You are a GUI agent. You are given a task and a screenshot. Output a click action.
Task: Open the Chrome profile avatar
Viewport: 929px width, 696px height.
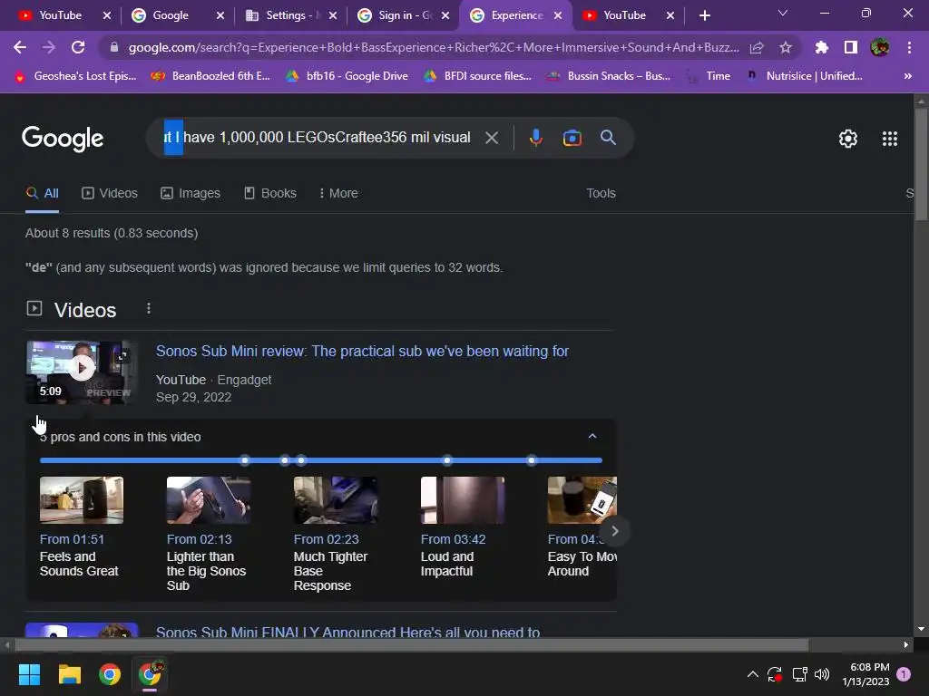tap(880, 47)
